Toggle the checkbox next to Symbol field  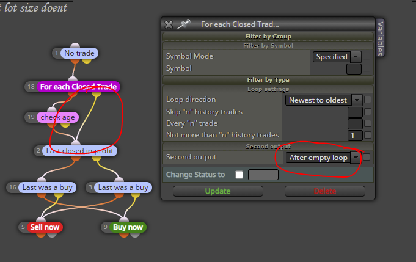(x=367, y=68)
